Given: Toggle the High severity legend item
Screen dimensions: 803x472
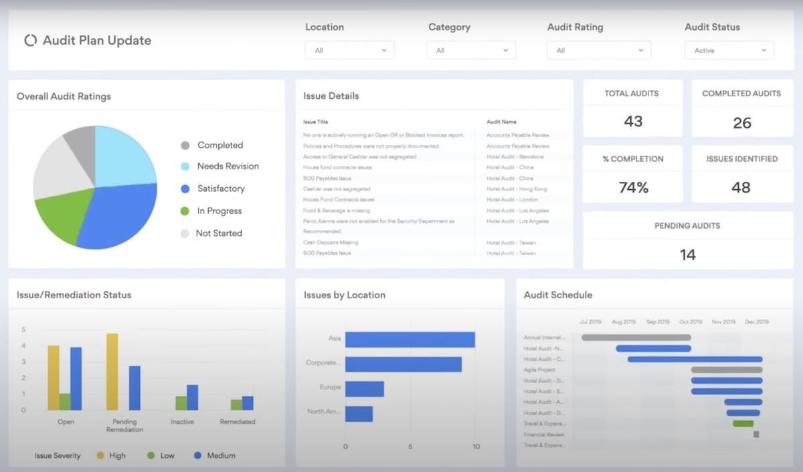Looking at the screenshot, I should pos(111,455).
